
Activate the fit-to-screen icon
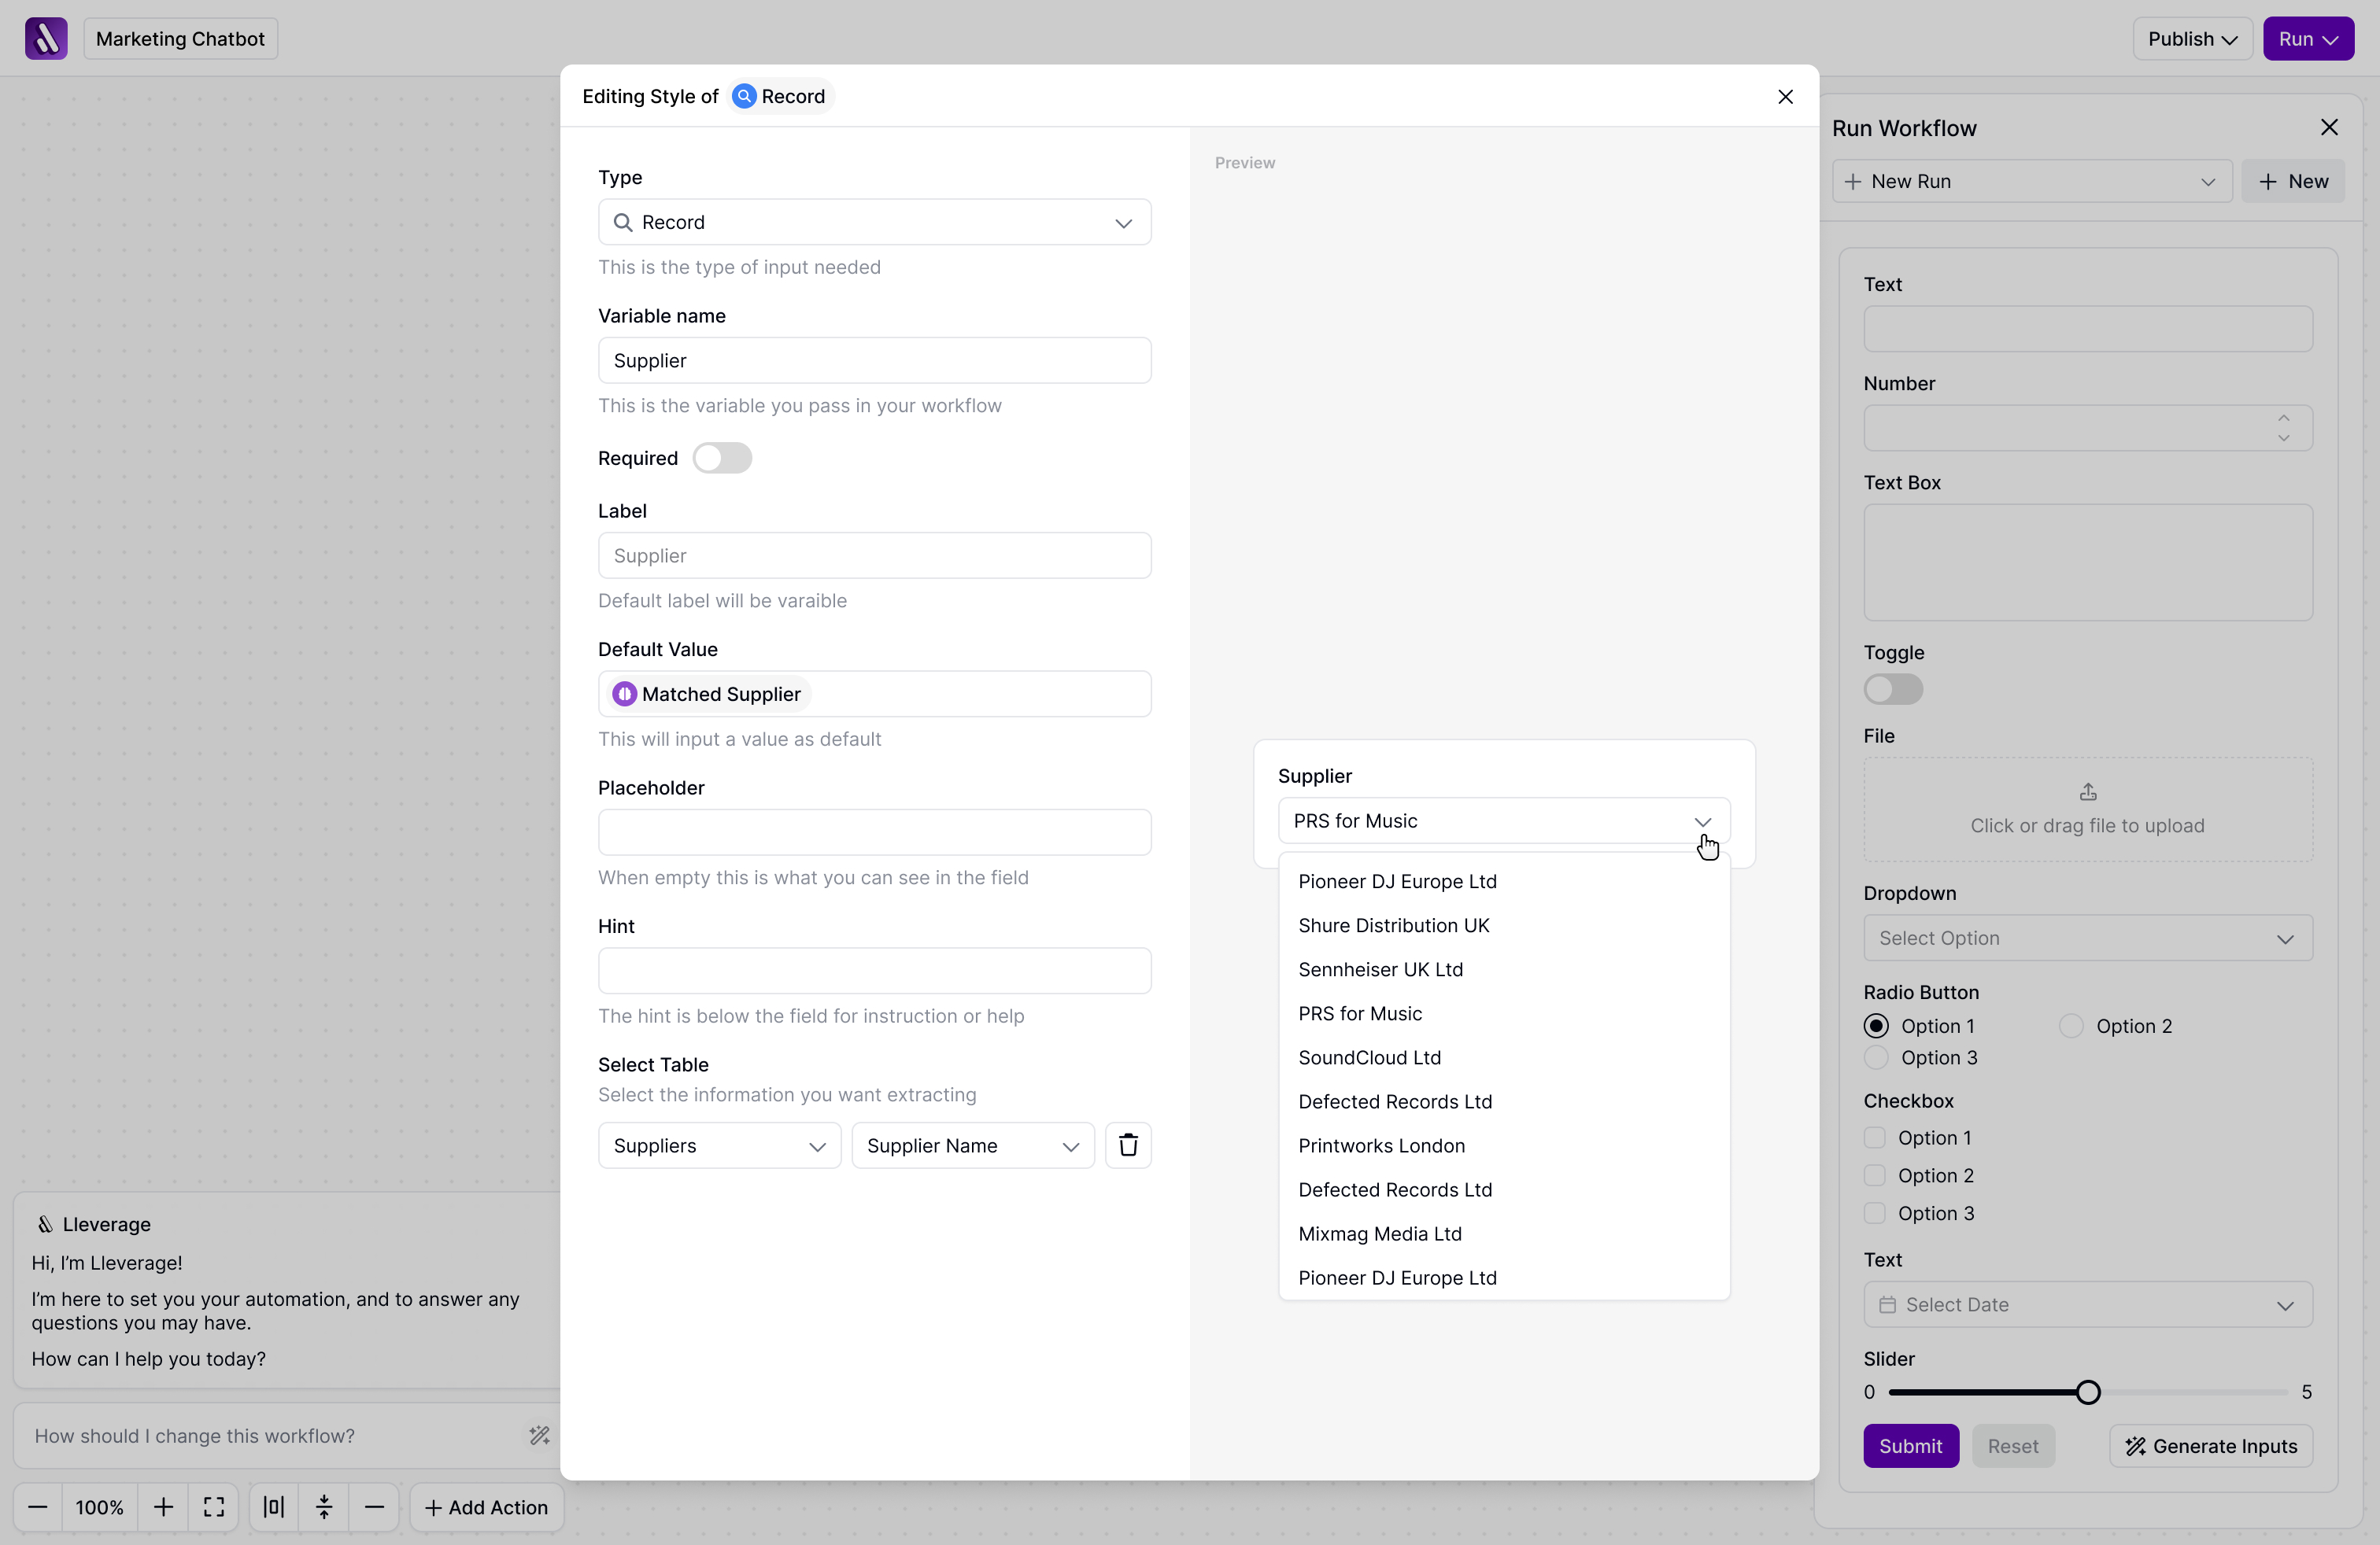pos(213,1507)
